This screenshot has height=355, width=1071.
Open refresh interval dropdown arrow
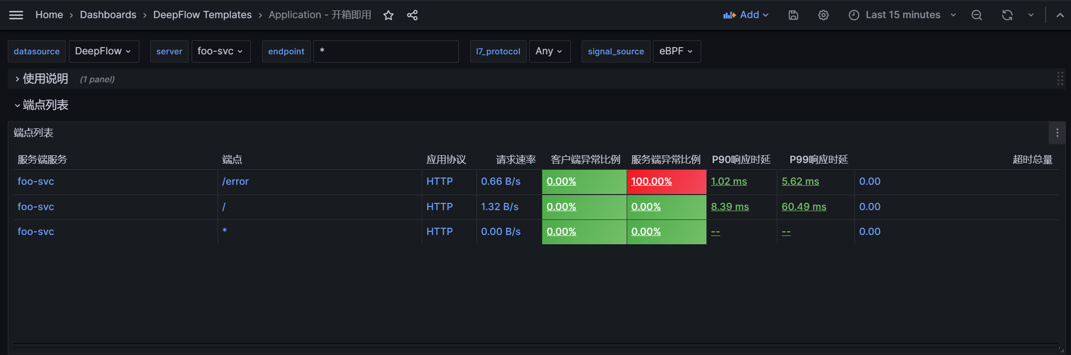[x=1031, y=15]
